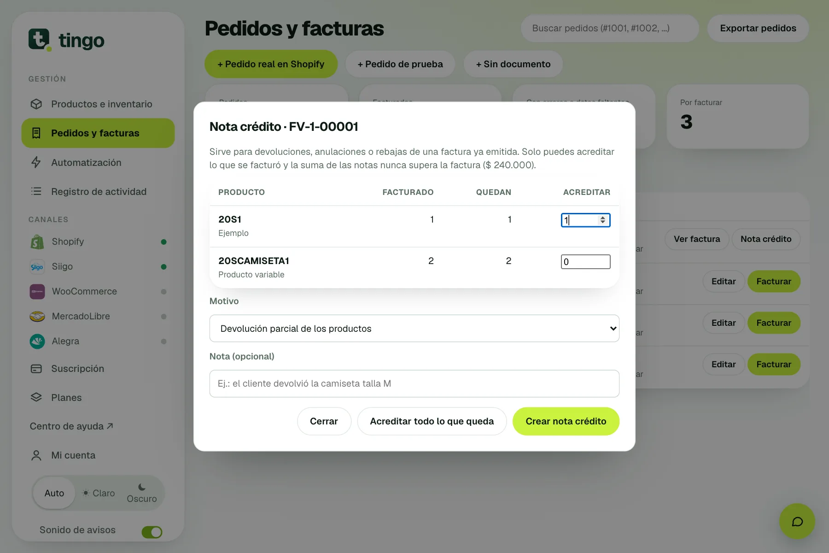Go to the Planes page

pyautogui.click(x=98, y=397)
